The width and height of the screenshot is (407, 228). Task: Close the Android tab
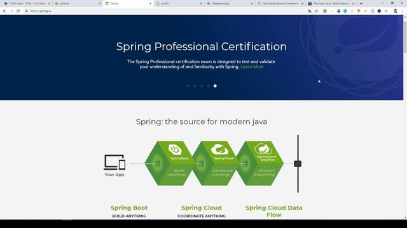100,4
